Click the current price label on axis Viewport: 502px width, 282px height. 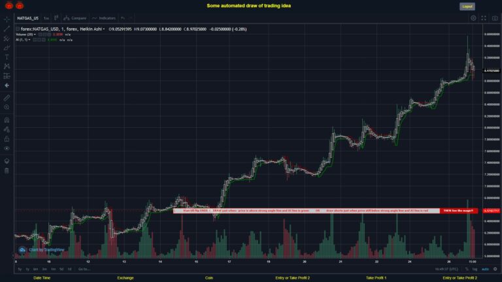pyautogui.click(x=492, y=70)
